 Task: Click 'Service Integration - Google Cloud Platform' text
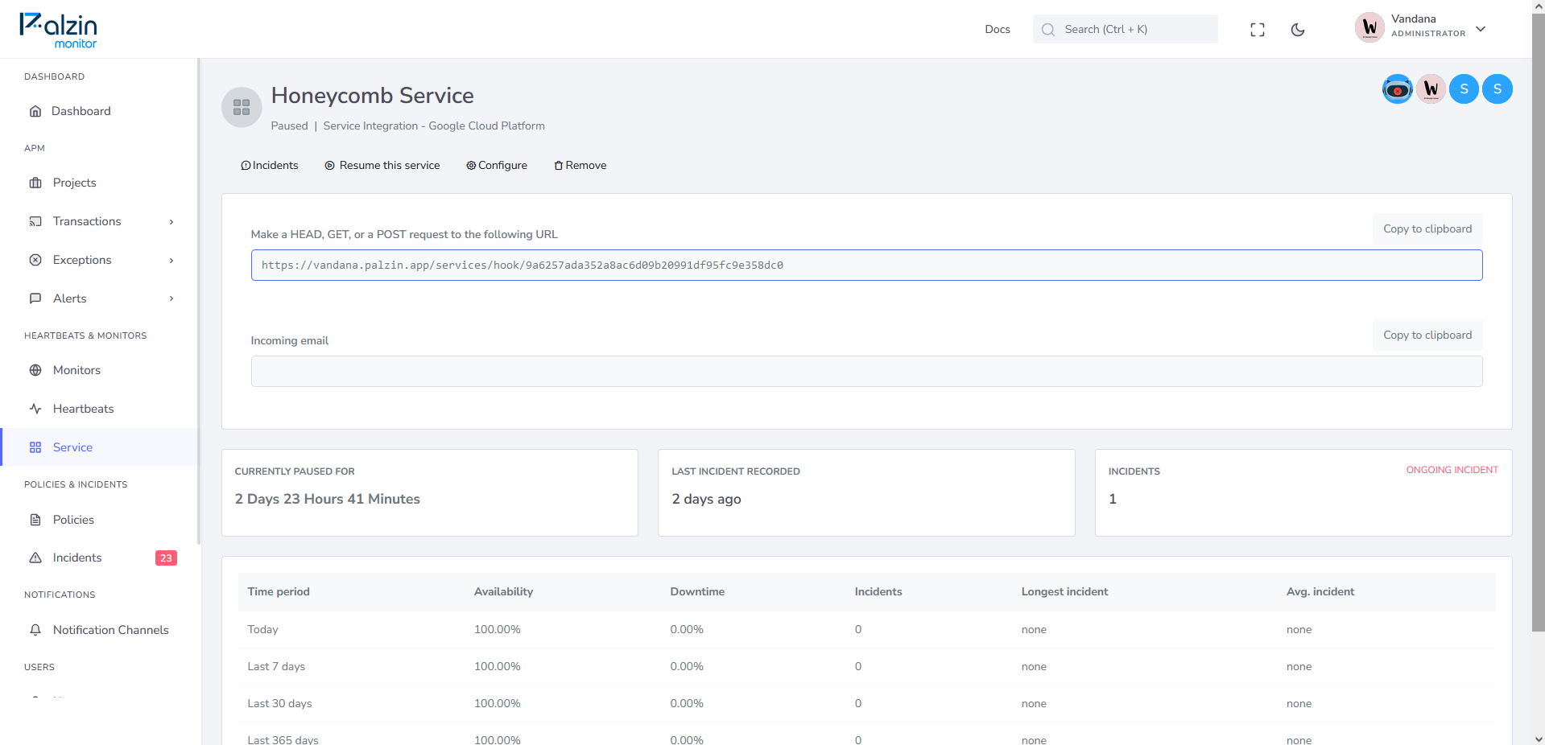pos(434,126)
